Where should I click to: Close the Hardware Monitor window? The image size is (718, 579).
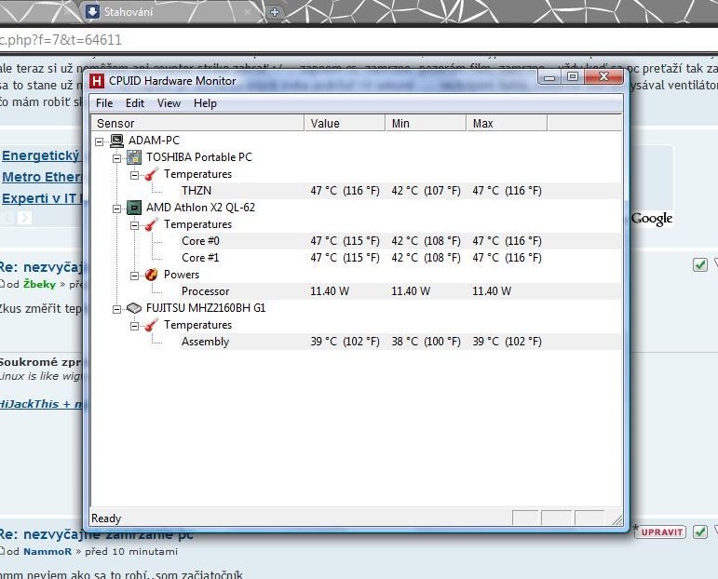click(603, 77)
